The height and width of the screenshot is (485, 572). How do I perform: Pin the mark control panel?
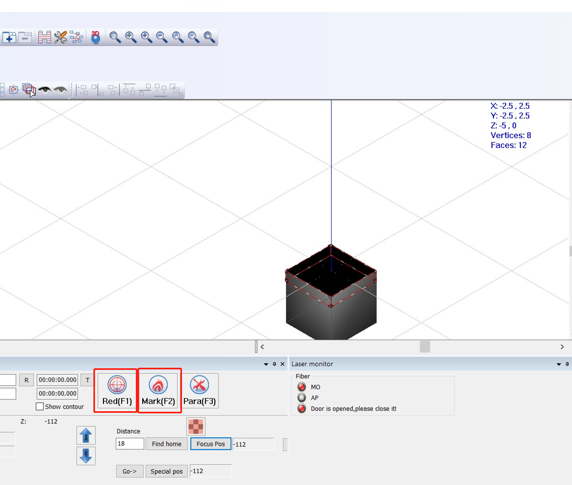click(x=274, y=364)
